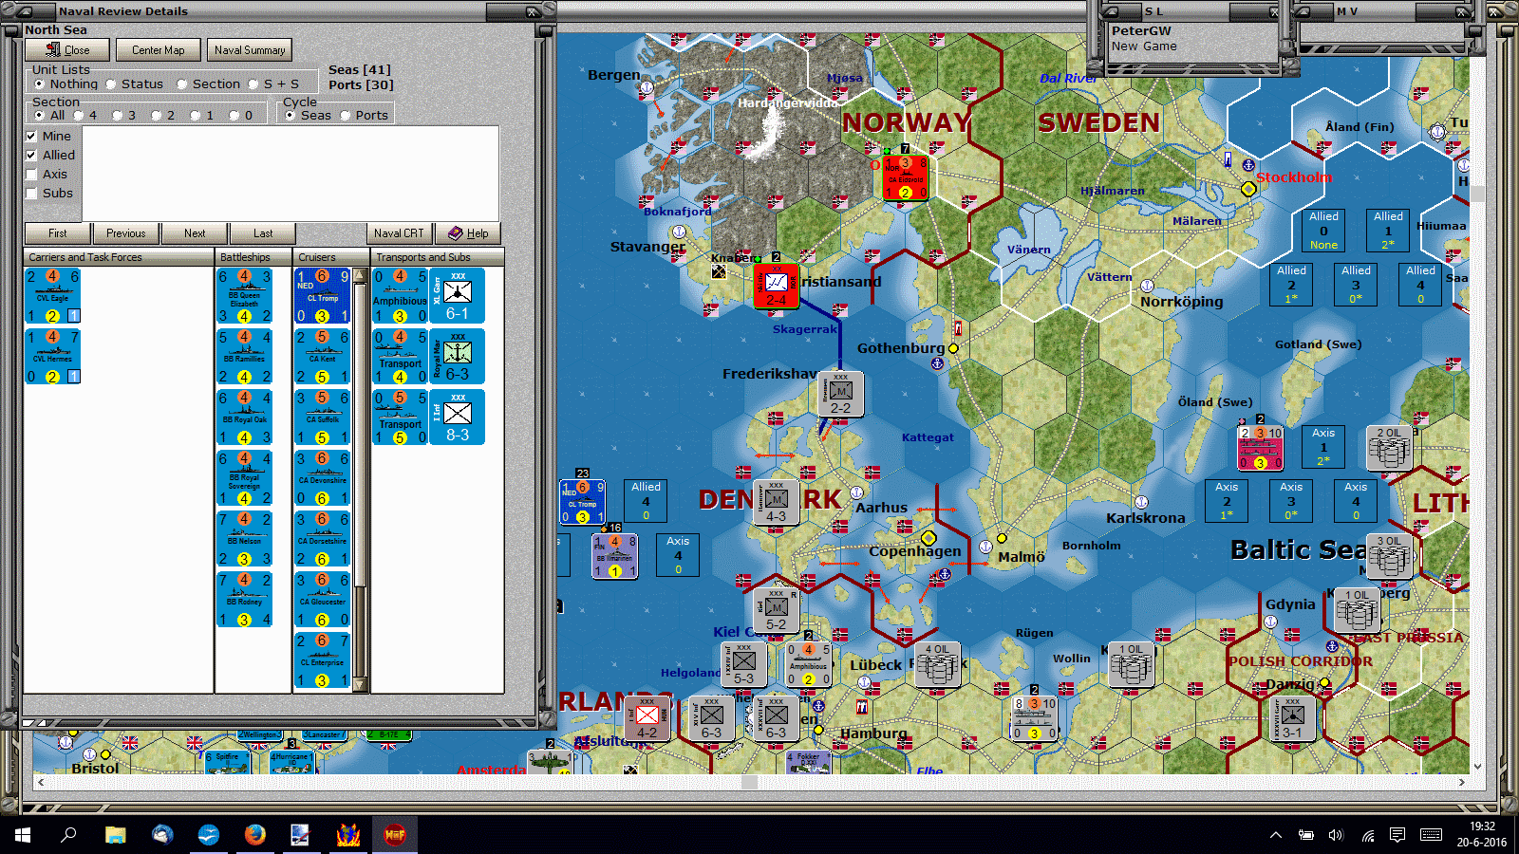Choose section 0 radio button
This screenshot has height=854, width=1519.
point(241,116)
